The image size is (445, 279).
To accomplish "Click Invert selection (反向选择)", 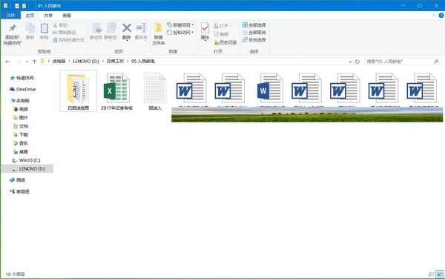I will click(254, 40).
